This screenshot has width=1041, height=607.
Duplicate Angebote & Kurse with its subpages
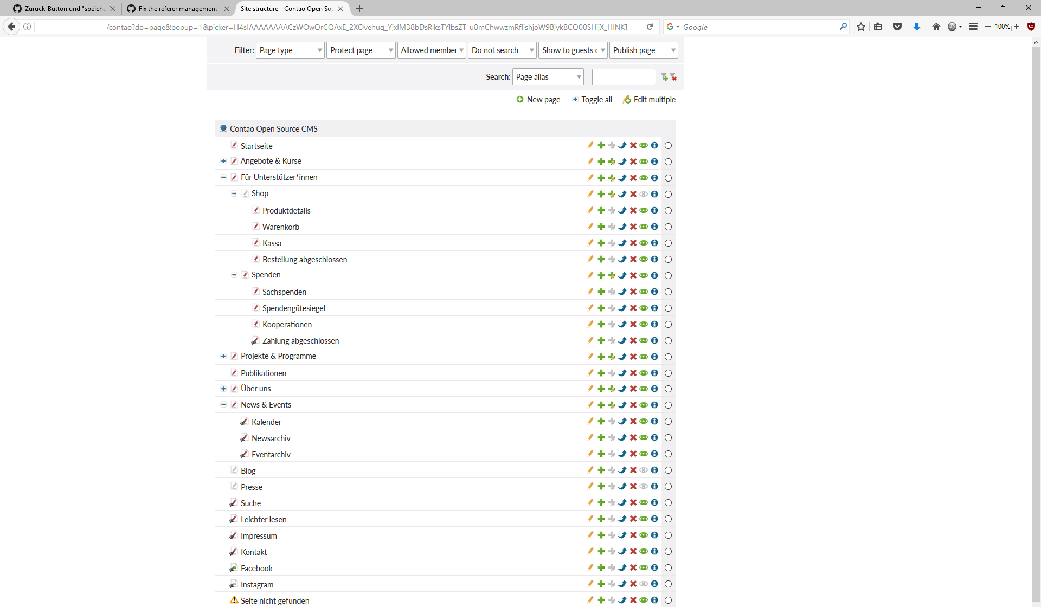pos(612,162)
